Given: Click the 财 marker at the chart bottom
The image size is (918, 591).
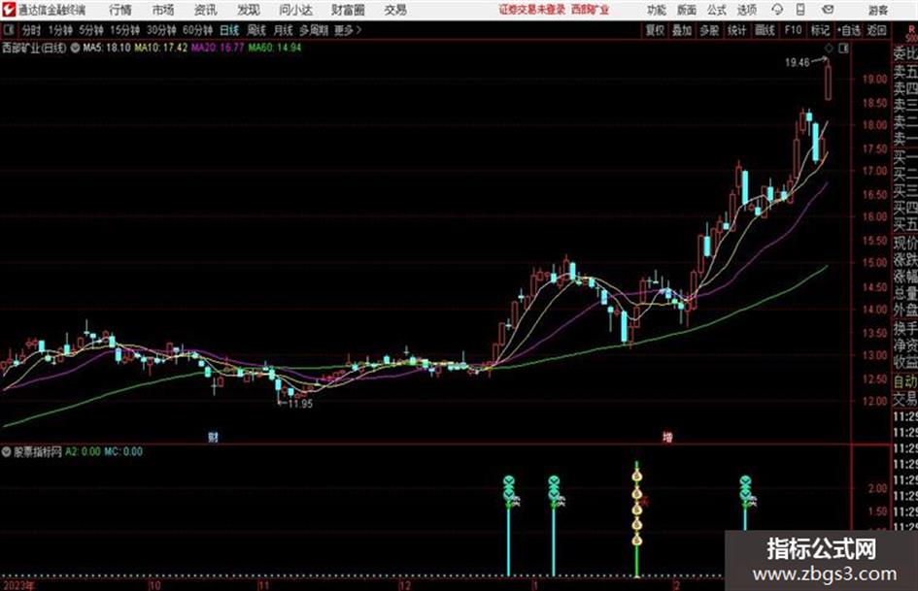Looking at the screenshot, I should 213,437.
